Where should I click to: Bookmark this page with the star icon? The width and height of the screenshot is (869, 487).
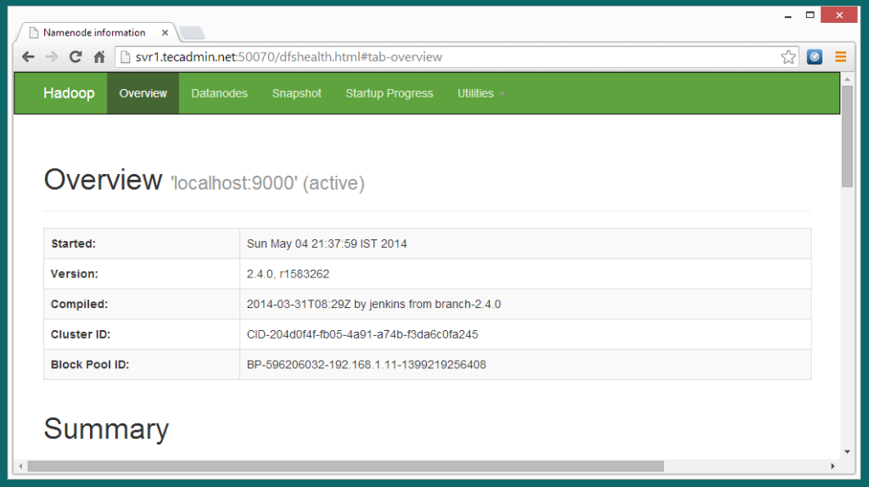click(788, 57)
